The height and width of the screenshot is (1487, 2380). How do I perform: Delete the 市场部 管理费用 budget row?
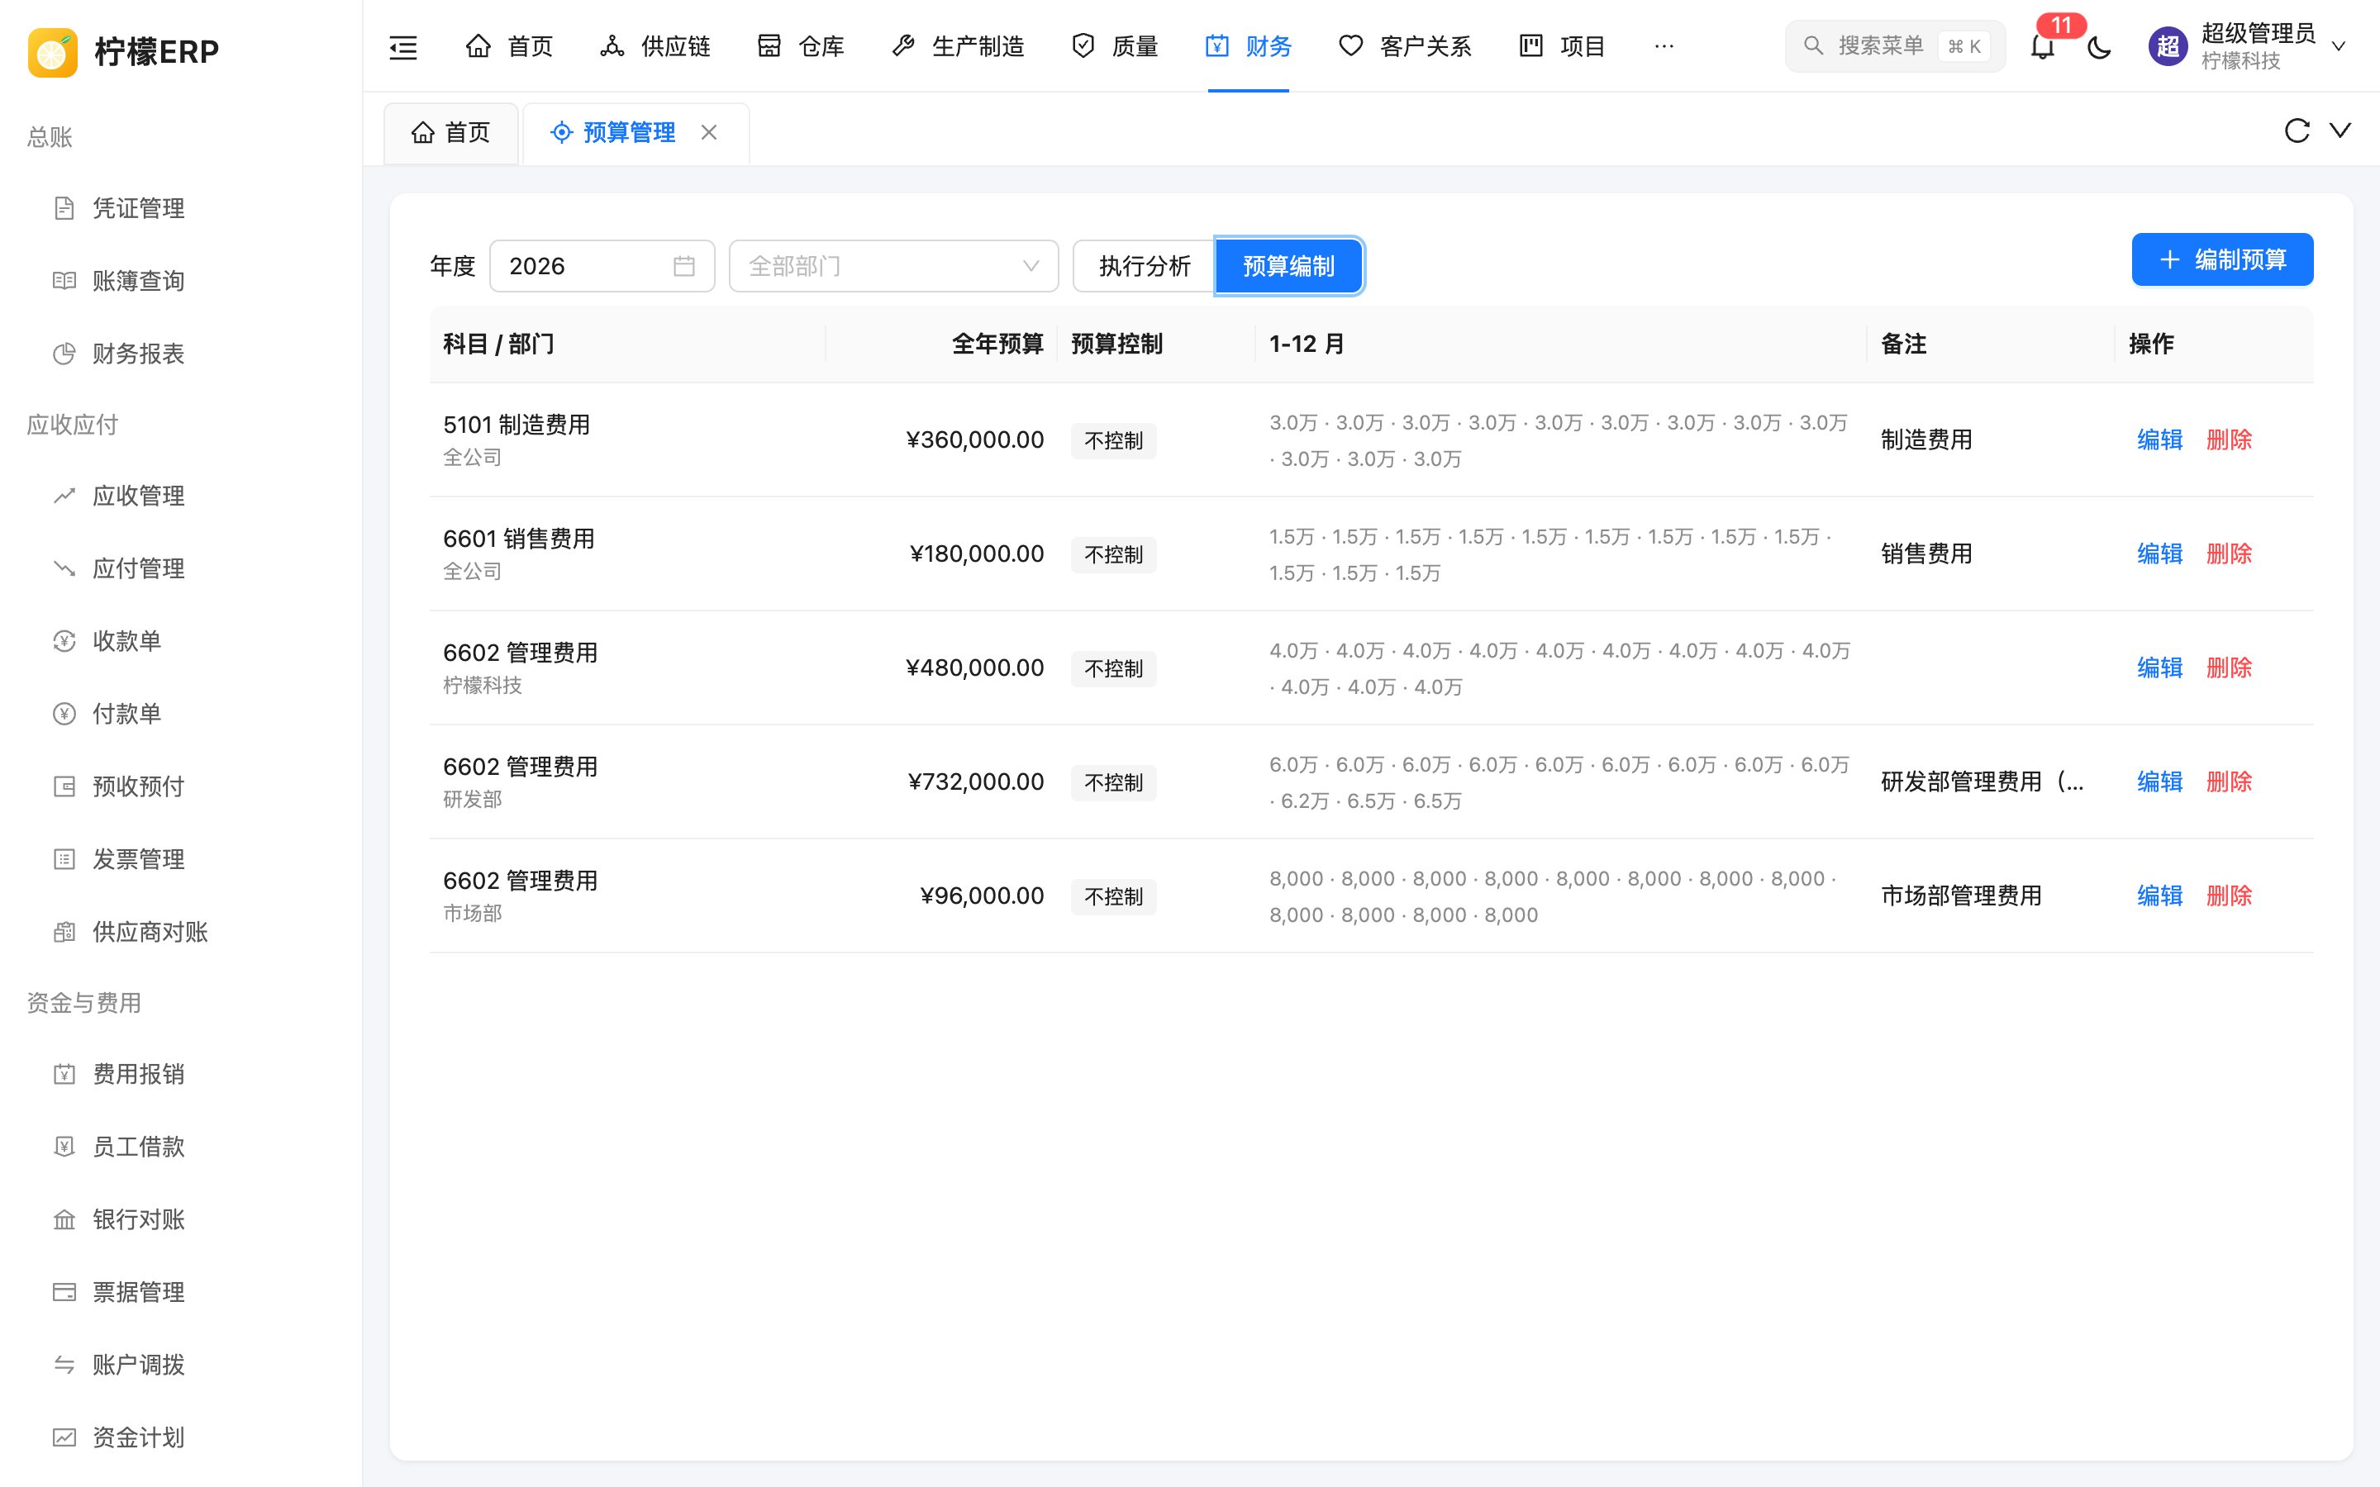coord(2229,896)
